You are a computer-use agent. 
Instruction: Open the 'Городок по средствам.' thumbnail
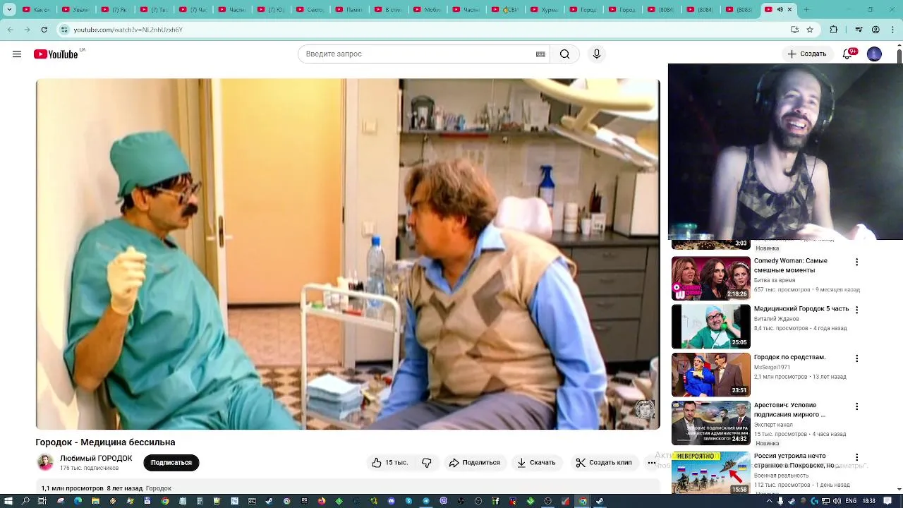(x=710, y=375)
